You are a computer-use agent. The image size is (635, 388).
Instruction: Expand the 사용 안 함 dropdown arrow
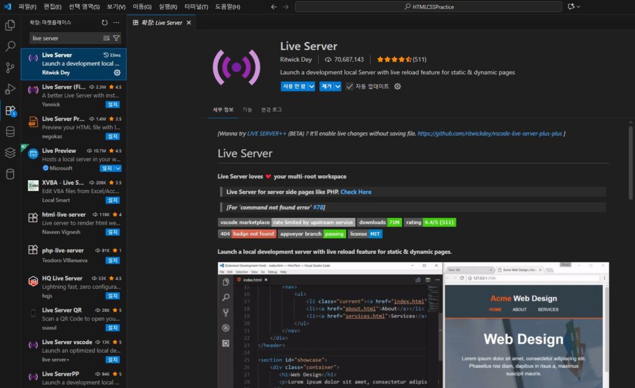(311, 87)
